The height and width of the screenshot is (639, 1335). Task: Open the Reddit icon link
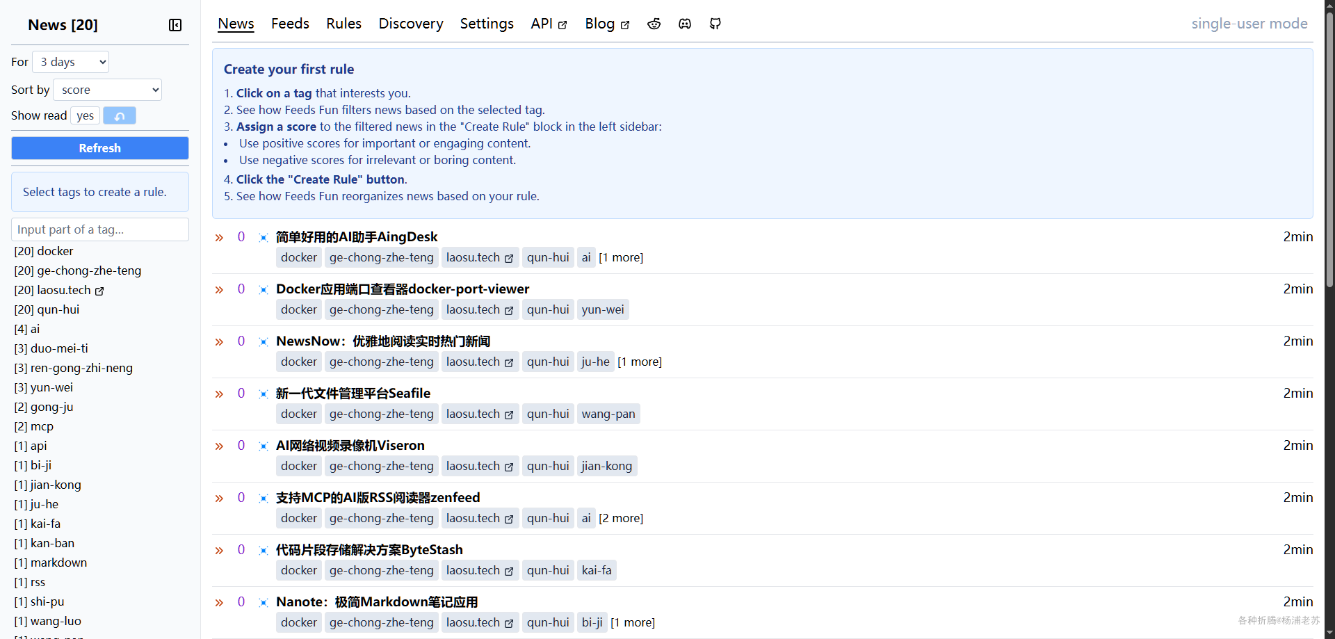pos(654,24)
